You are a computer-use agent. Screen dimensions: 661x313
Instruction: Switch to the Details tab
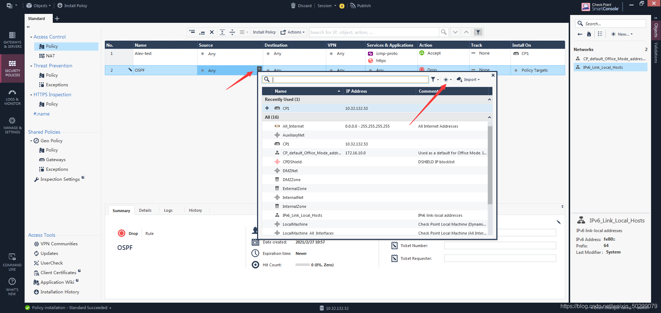pyautogui.click(x=145, y=210)
